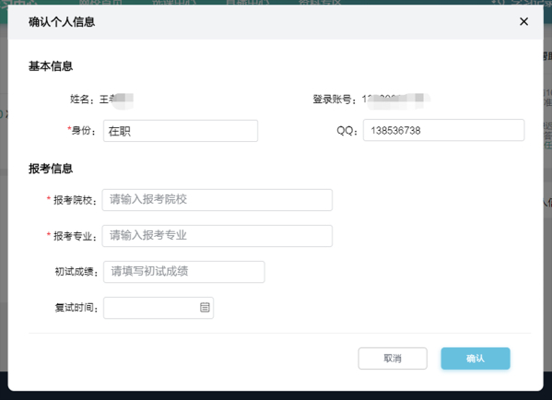
Task: Click the 身份 field showing 在职
Action: tap(181, 131)
